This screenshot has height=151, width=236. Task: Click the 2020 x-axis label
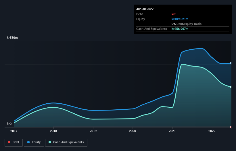133,131
